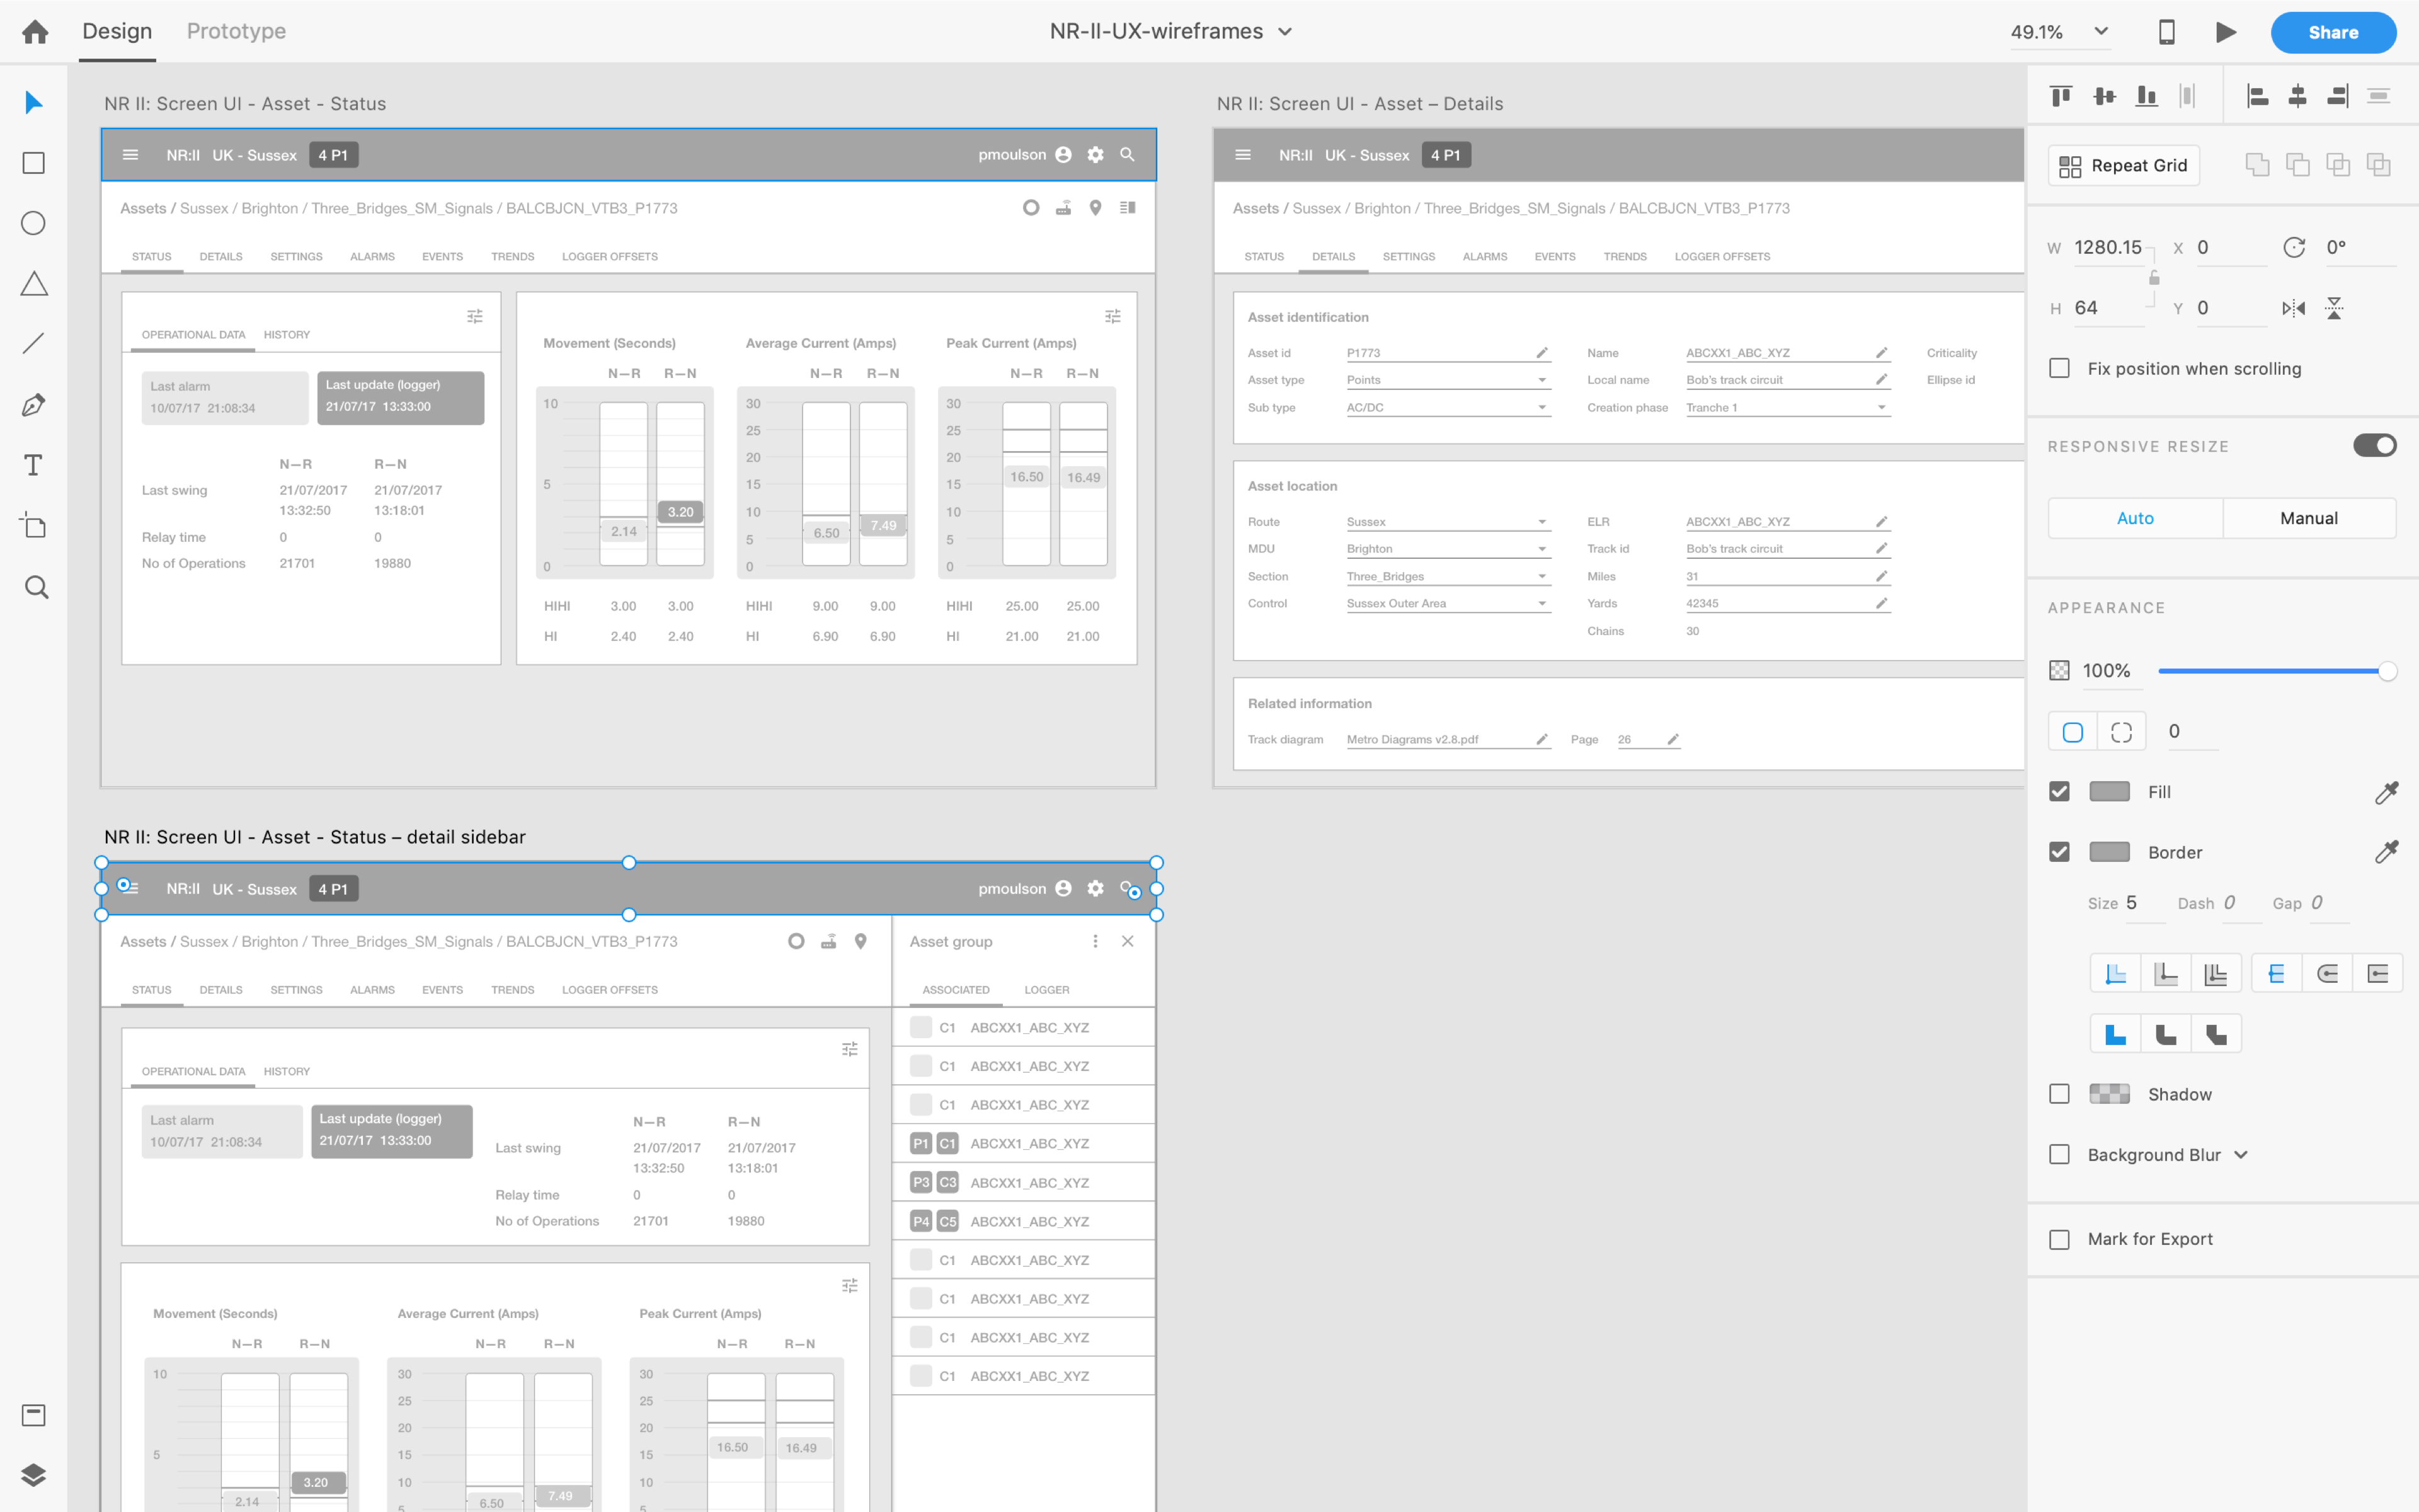Open the Border color swatch
The image size is (2419, 1512).
click(x=2109, y=852)
